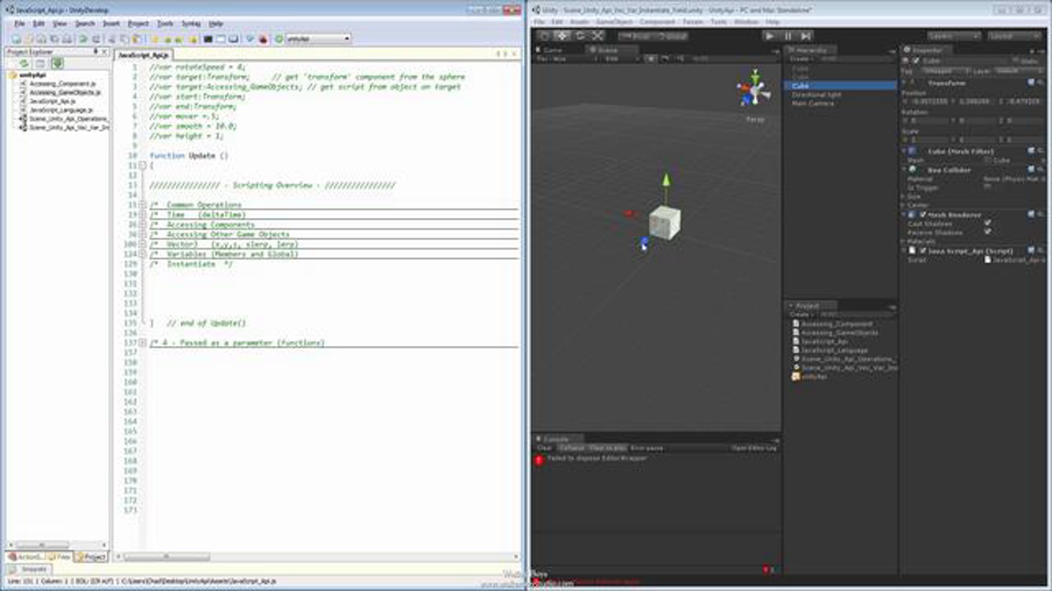Expand the Vector3 code fold
The image size is (1052, 591).
(142, 244)
